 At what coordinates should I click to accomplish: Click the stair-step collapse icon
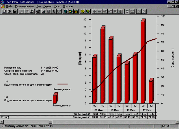point(110,11)
